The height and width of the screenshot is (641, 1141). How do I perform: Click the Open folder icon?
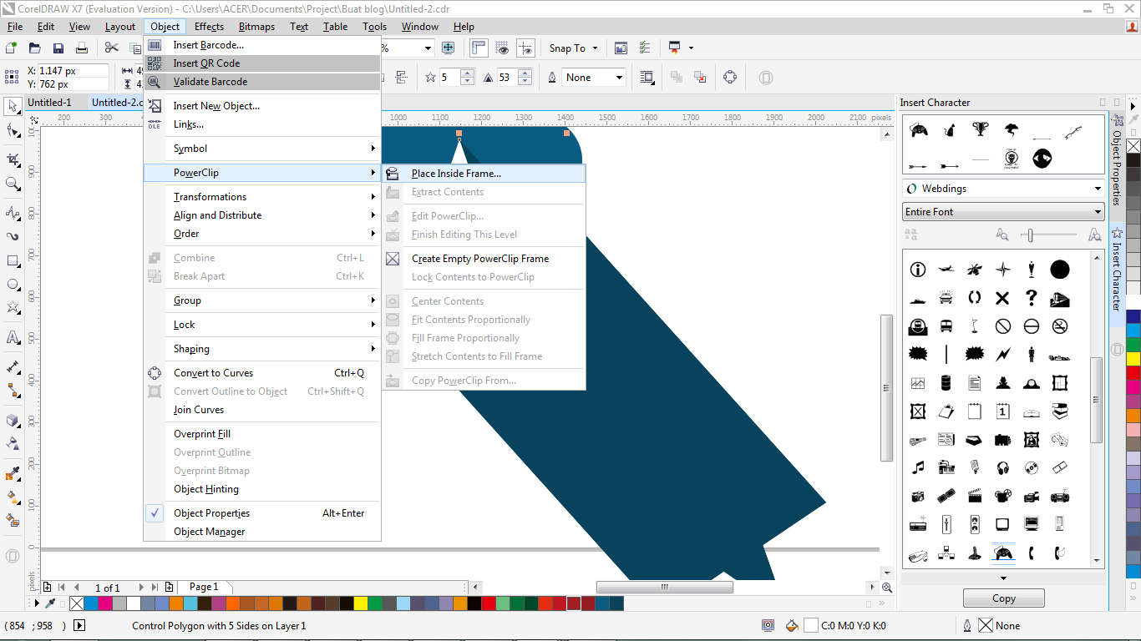(x=35, y=48)
